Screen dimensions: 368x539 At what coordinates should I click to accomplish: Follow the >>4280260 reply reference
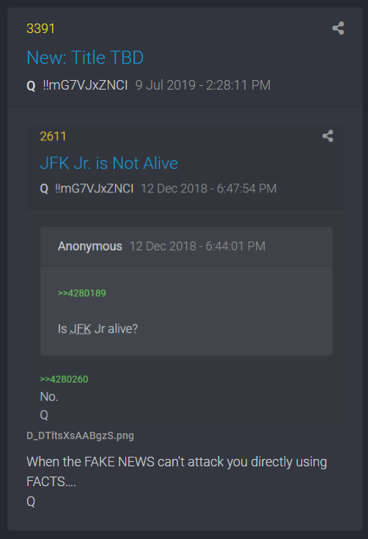click(x=65, y=379)
